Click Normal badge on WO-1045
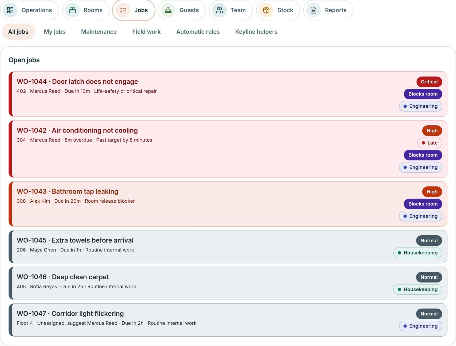Viewport: 456px width, 346px height. (429, 241)
